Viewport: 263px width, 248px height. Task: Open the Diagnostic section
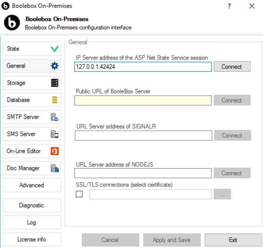click(x=32, y=205)
